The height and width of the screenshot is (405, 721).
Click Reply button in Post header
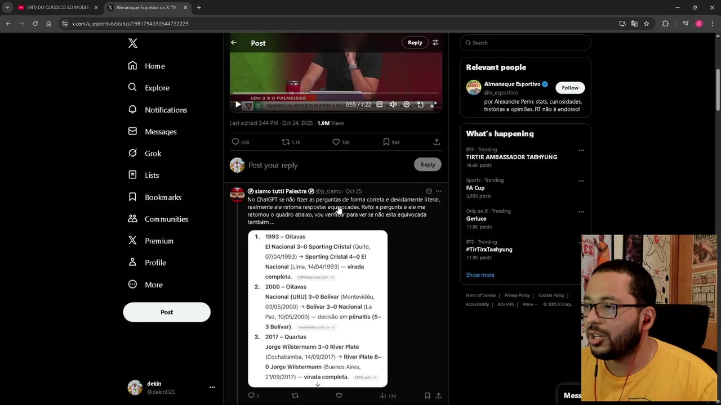(415, 43)
